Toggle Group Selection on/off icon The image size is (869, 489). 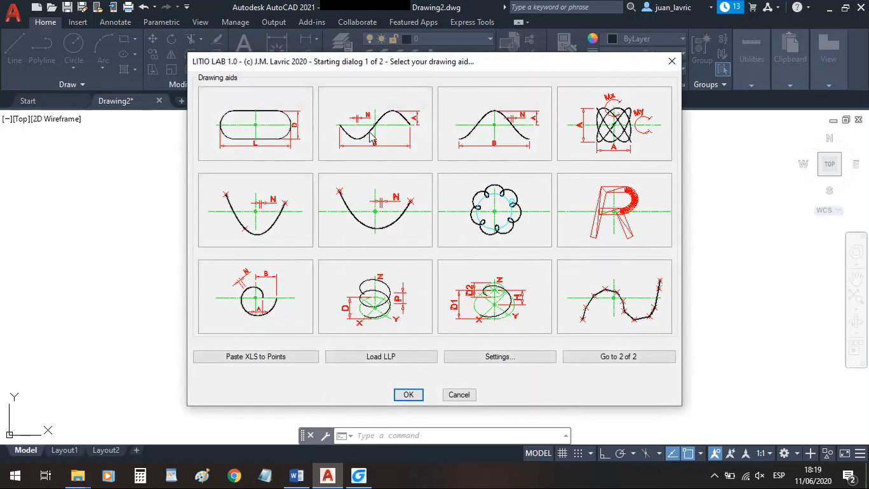(x=723, y=69)
